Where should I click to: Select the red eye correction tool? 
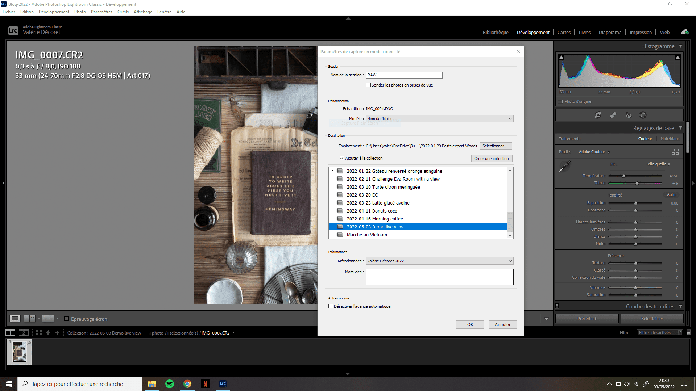pyautogui.click(x=629, y=115)
